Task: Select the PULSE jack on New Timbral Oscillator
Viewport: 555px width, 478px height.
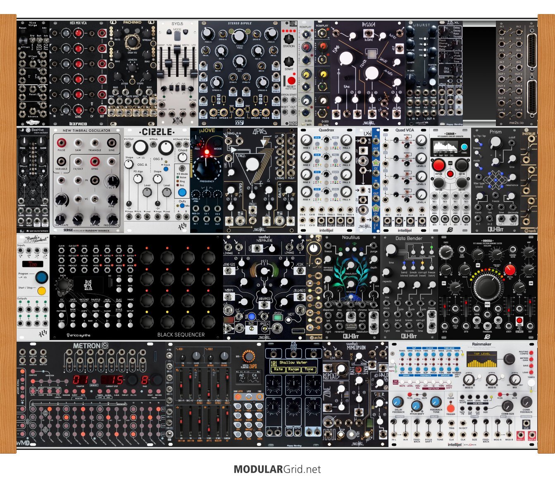Action: click(62, 143)
